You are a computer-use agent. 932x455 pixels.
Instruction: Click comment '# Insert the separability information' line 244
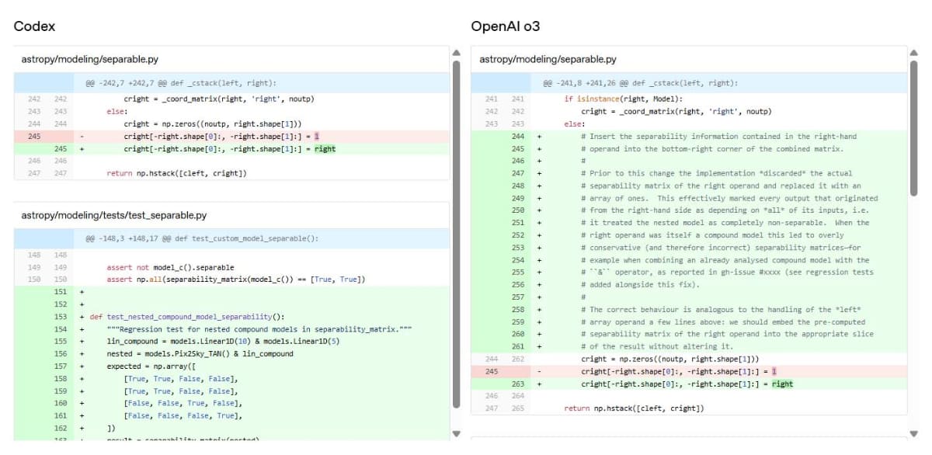click(719, 136)
